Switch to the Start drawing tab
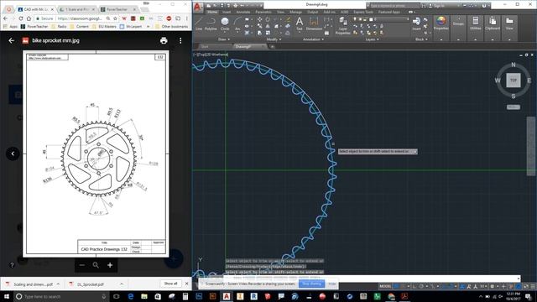The image size is (537, 302). 205,47
